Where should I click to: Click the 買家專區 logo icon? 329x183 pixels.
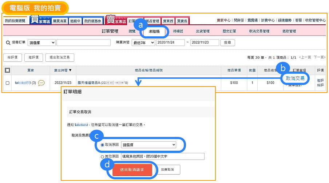point(39,20)
